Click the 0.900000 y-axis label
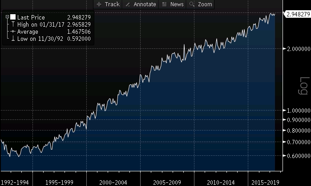 tap(299, 120)
